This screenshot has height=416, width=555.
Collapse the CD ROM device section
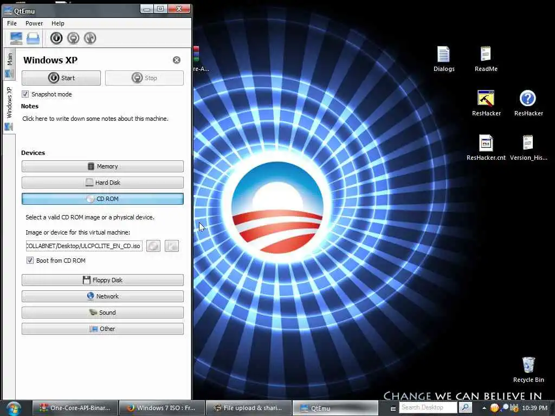click(x=102, y=199)
